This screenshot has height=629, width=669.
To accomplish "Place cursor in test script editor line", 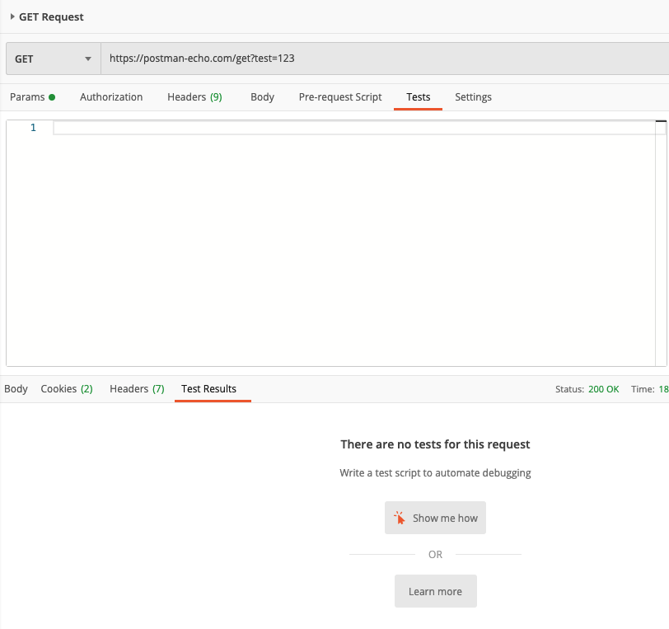I will (354, 128).
